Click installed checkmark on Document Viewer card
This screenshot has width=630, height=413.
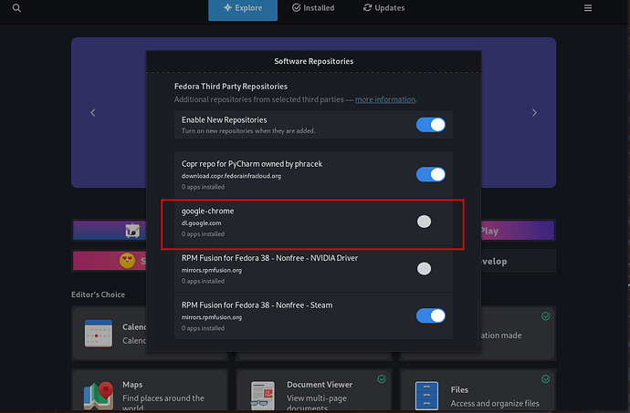tap(382, 378)
